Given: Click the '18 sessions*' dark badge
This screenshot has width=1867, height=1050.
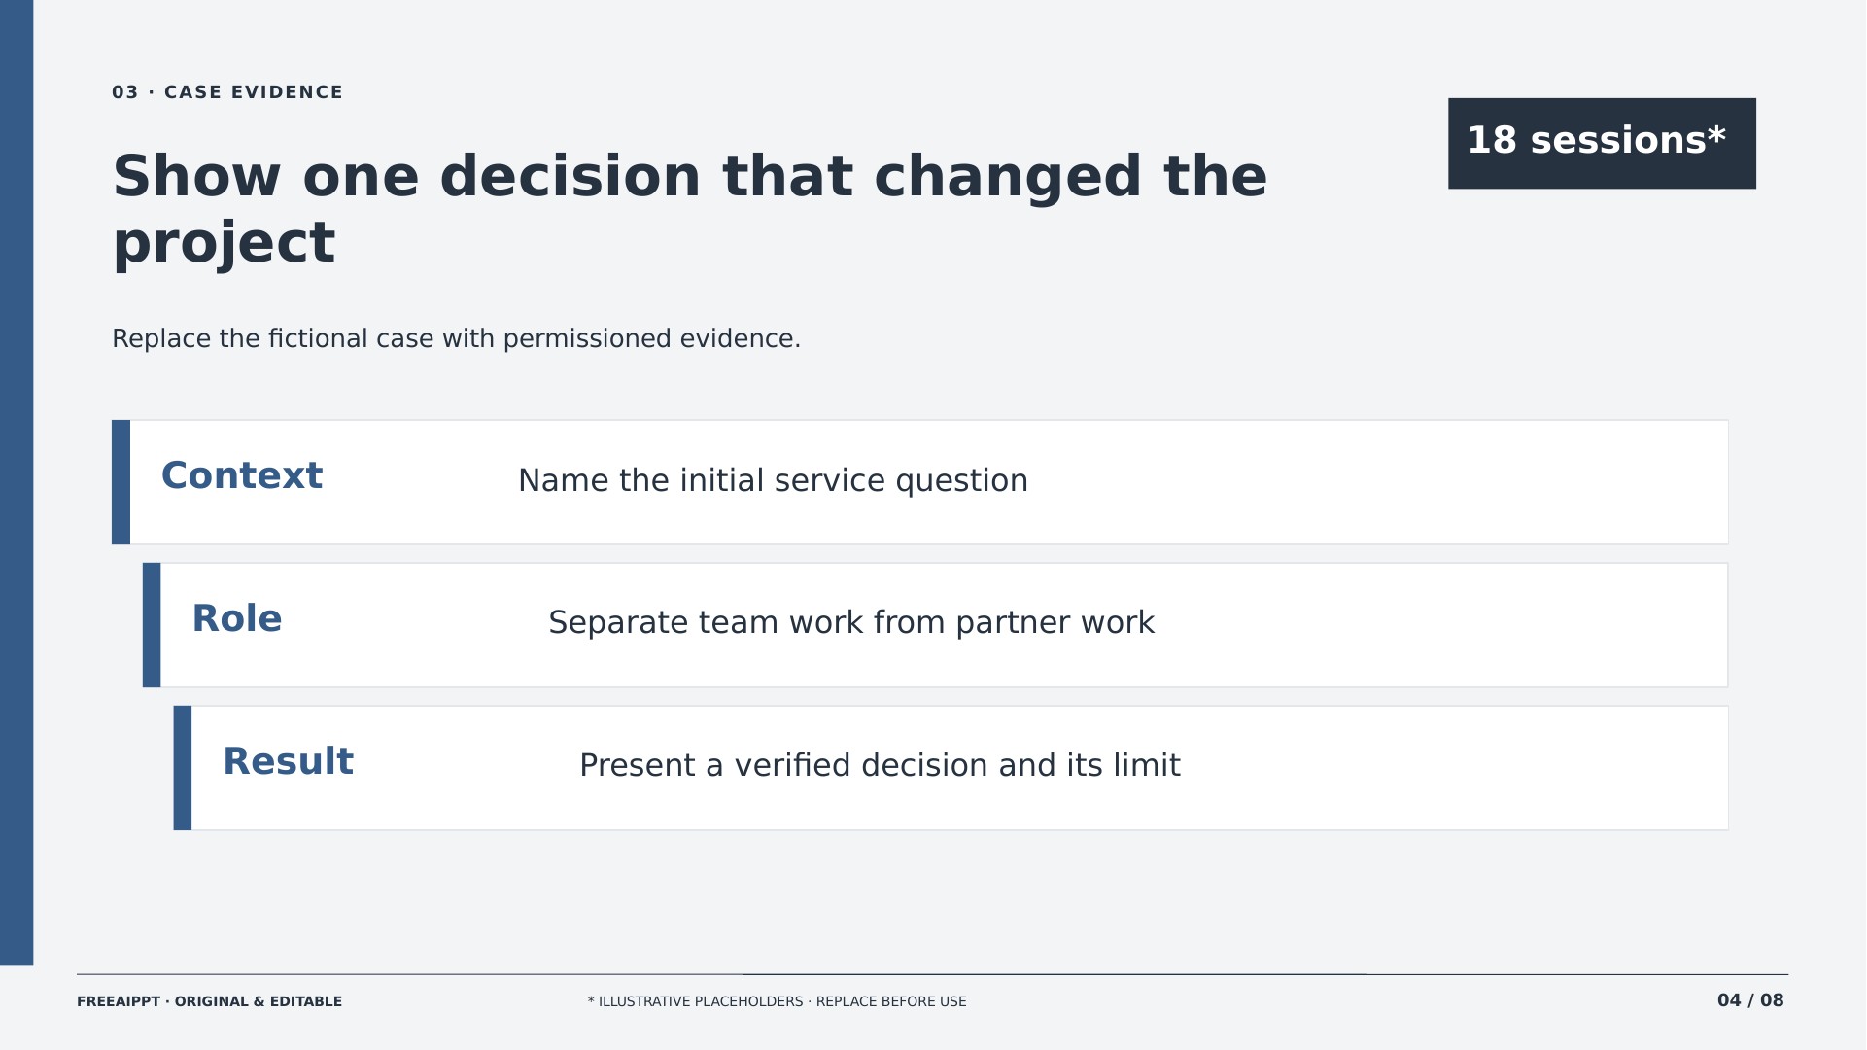Looking at the screenshot, I should point(1602,143).
